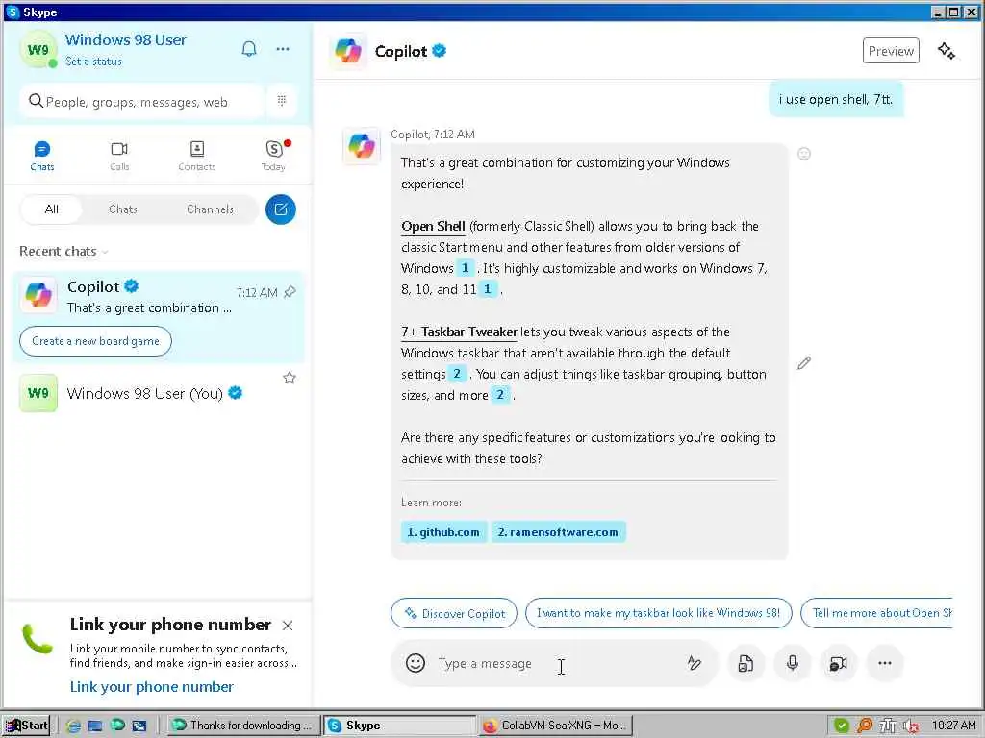Select the Channels filter pill
This screenshot has width=985, height=738.
point(210,209)
